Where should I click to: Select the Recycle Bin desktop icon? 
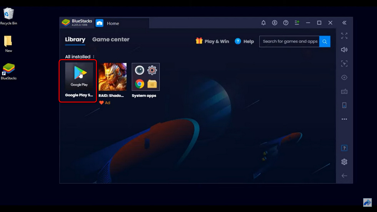8,16
